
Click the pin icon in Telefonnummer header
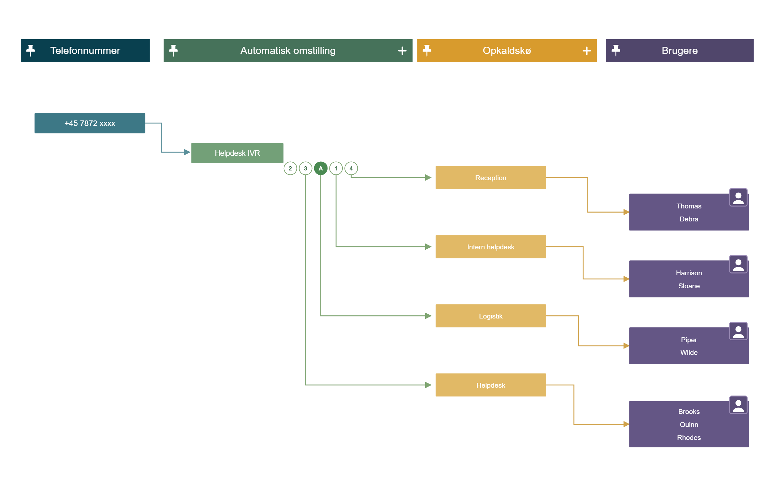31,51
